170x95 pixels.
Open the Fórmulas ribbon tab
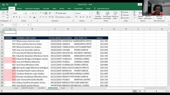pyautogui.click(x=46, y=8)
